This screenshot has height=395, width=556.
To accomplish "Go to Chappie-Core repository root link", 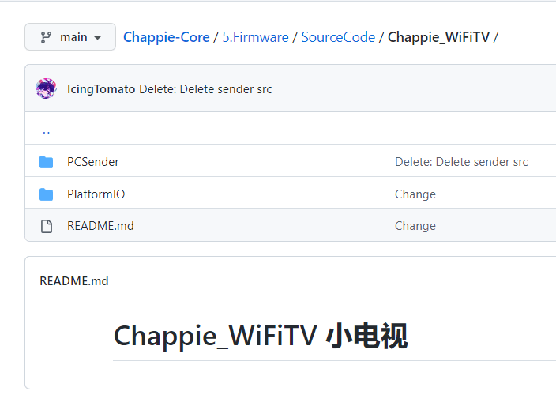I will coord(167,37).
